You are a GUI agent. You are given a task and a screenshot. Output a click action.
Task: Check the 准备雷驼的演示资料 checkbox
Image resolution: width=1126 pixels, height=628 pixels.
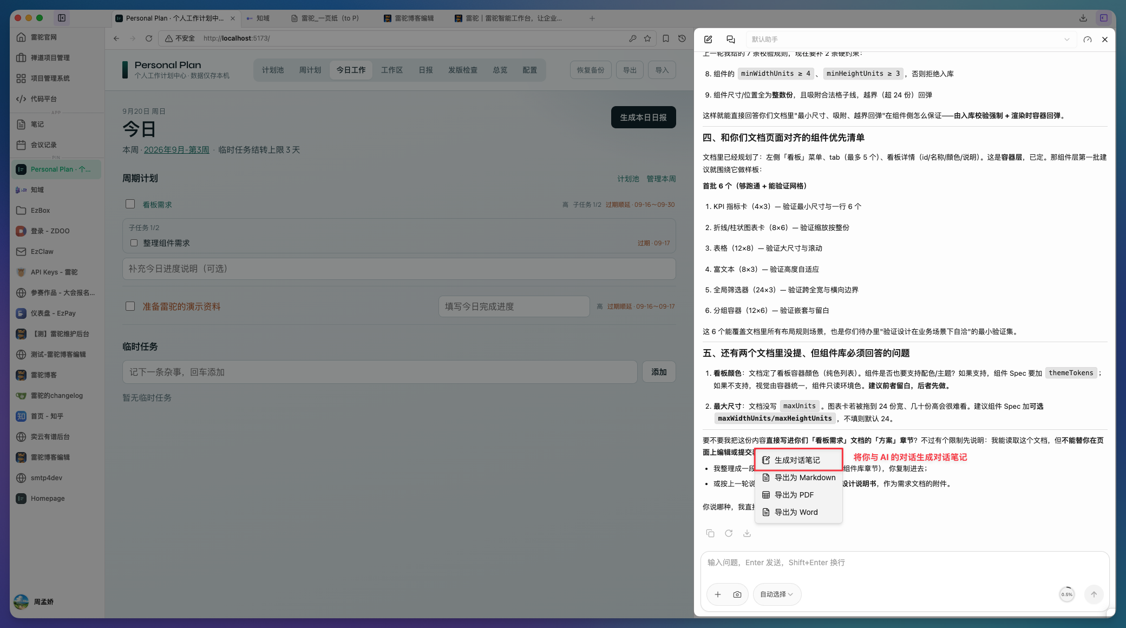130,306
